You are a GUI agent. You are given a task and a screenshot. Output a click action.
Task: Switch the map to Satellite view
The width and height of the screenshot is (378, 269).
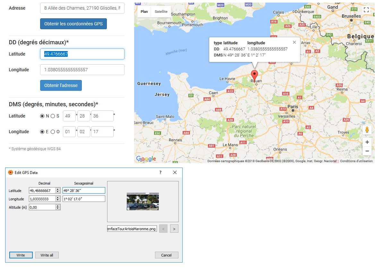coord(161,12)
